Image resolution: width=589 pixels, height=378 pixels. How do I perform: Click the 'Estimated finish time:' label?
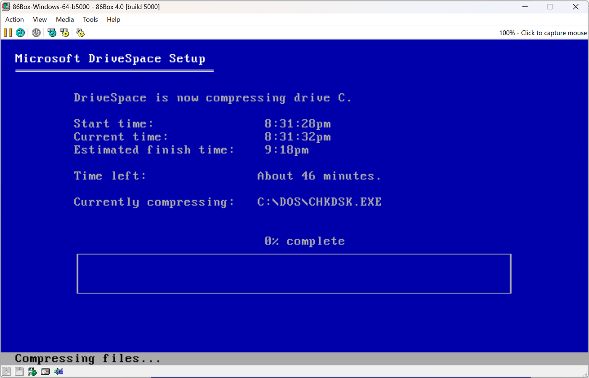154,150
